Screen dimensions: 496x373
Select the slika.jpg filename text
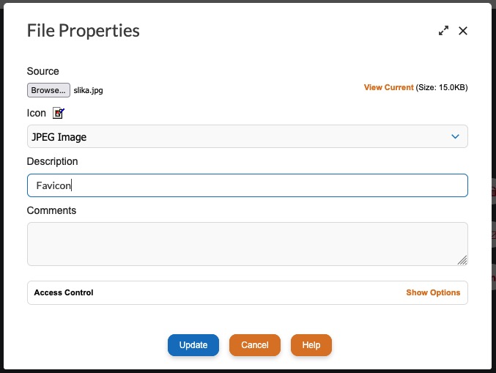[88, 90]
